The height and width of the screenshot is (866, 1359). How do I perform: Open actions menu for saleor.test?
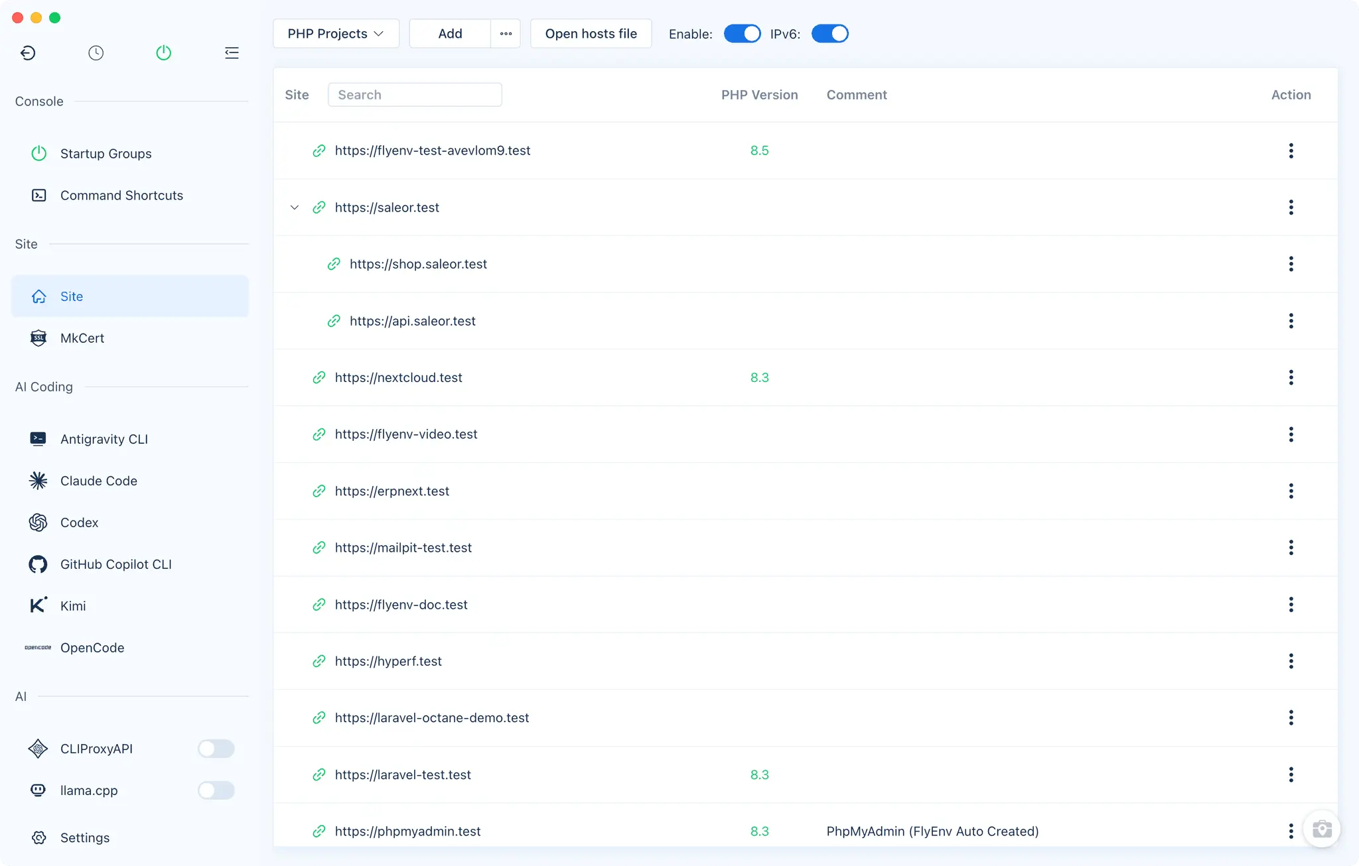coord(1291,208)
